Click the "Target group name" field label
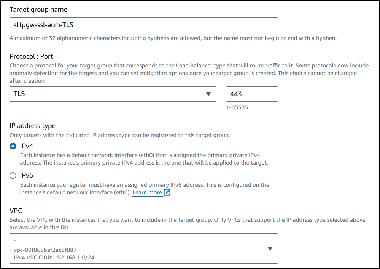The width and height of the screenshot is (380, 269). pyautogui.click(x=38, y=9)
